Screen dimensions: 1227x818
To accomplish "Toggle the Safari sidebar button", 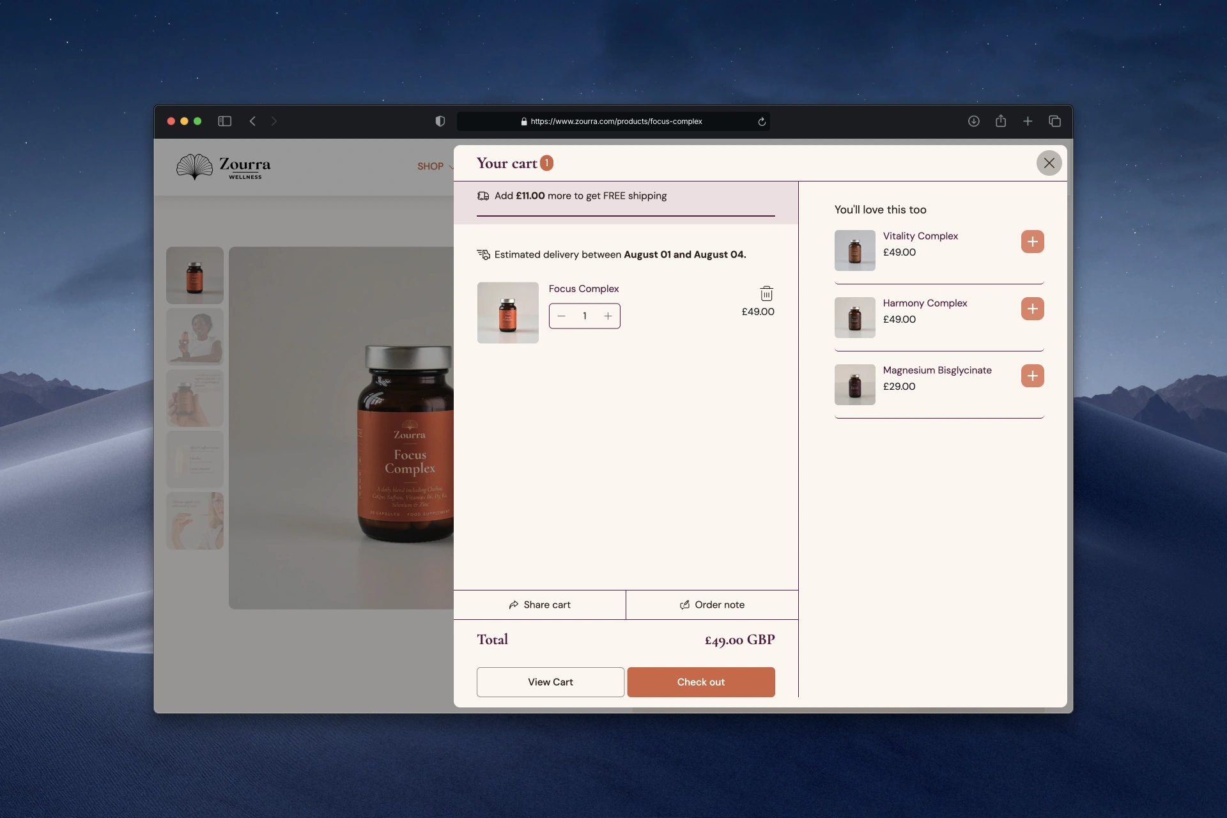I will [x=224, y=121].
